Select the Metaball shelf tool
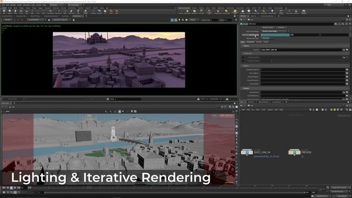Viewport: 352px width, 198px height. click(x=100, y=11)
